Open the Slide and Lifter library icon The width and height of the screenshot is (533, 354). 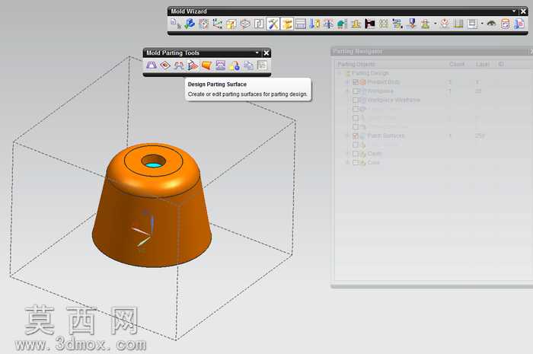343,24
